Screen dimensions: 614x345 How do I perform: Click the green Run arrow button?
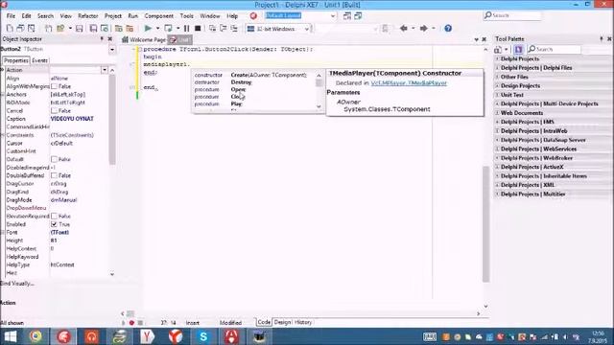click(x=148, y=28)
